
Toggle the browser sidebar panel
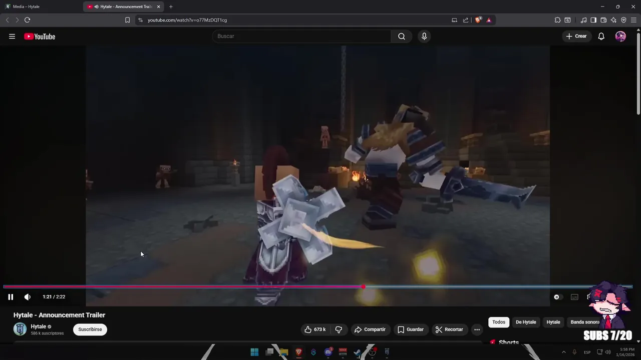pyautogui.click(x=593, y=20)
